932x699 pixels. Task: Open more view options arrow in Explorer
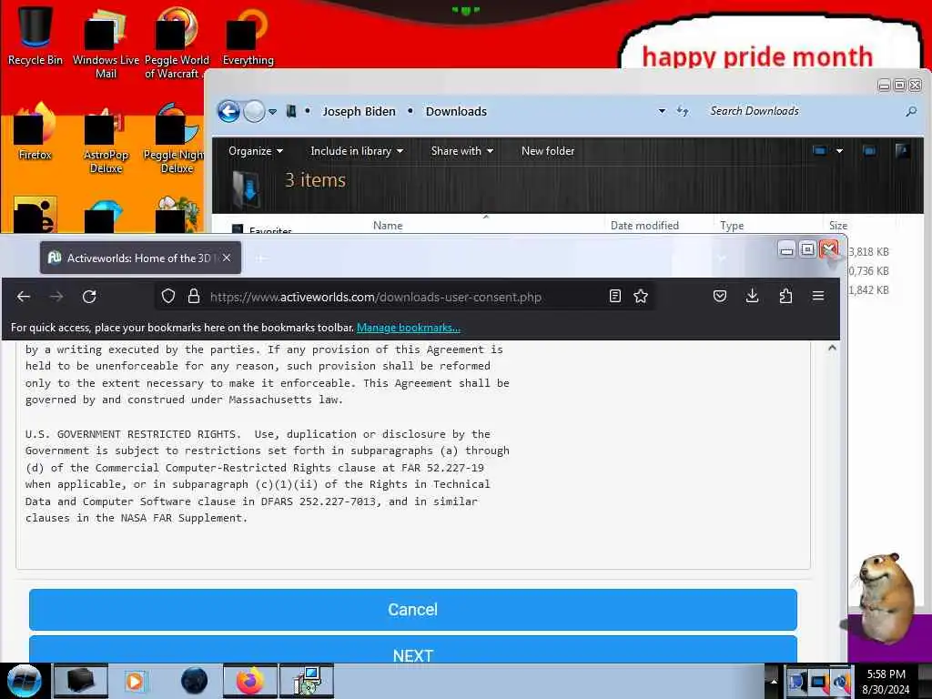839,151
